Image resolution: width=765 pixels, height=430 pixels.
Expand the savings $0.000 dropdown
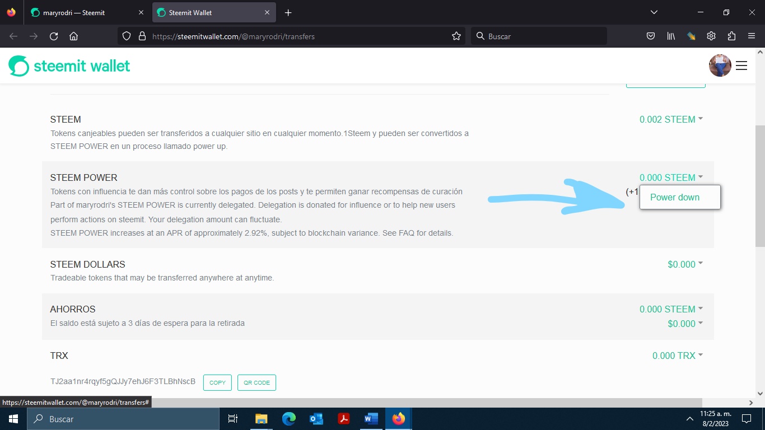(x=685, y=324)
